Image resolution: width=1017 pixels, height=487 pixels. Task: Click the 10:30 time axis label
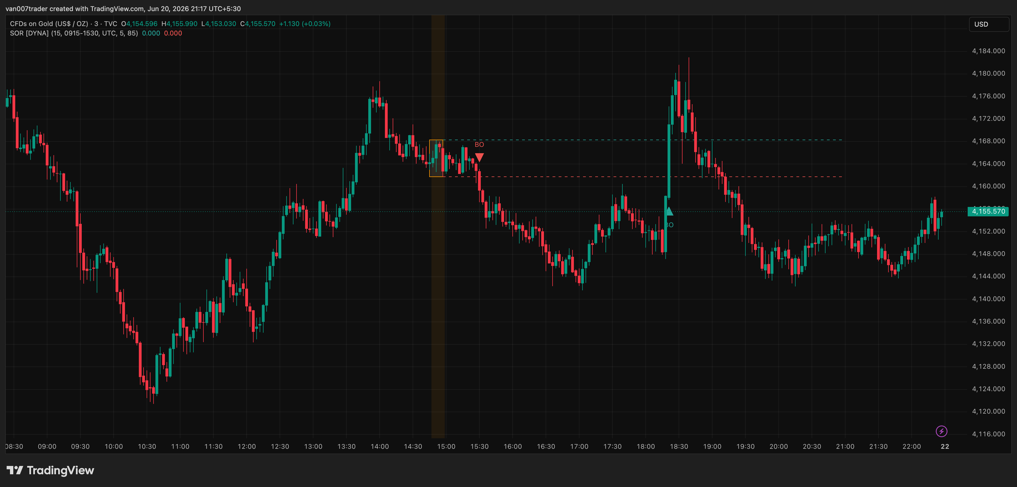pyautogui.click(x=147, y=446)
